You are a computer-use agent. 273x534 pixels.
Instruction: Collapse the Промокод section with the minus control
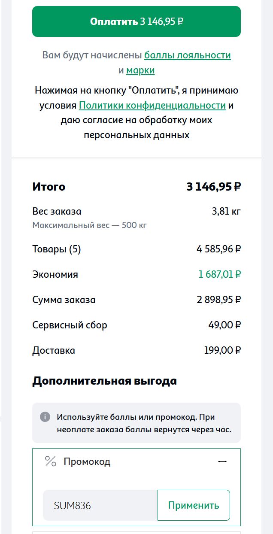click(x=222, y=461)
